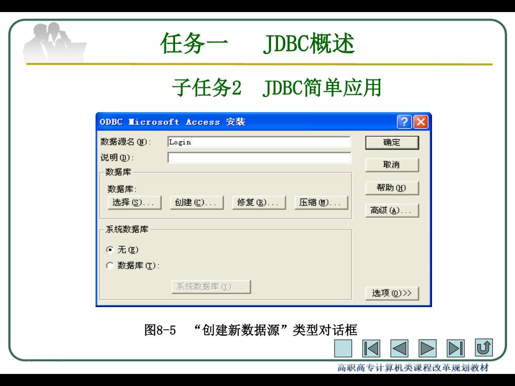Click caption 图8-5 “创建新数据源”类型对话框
The height and width of the screenshot is (386, 515).
pos(250,330)
